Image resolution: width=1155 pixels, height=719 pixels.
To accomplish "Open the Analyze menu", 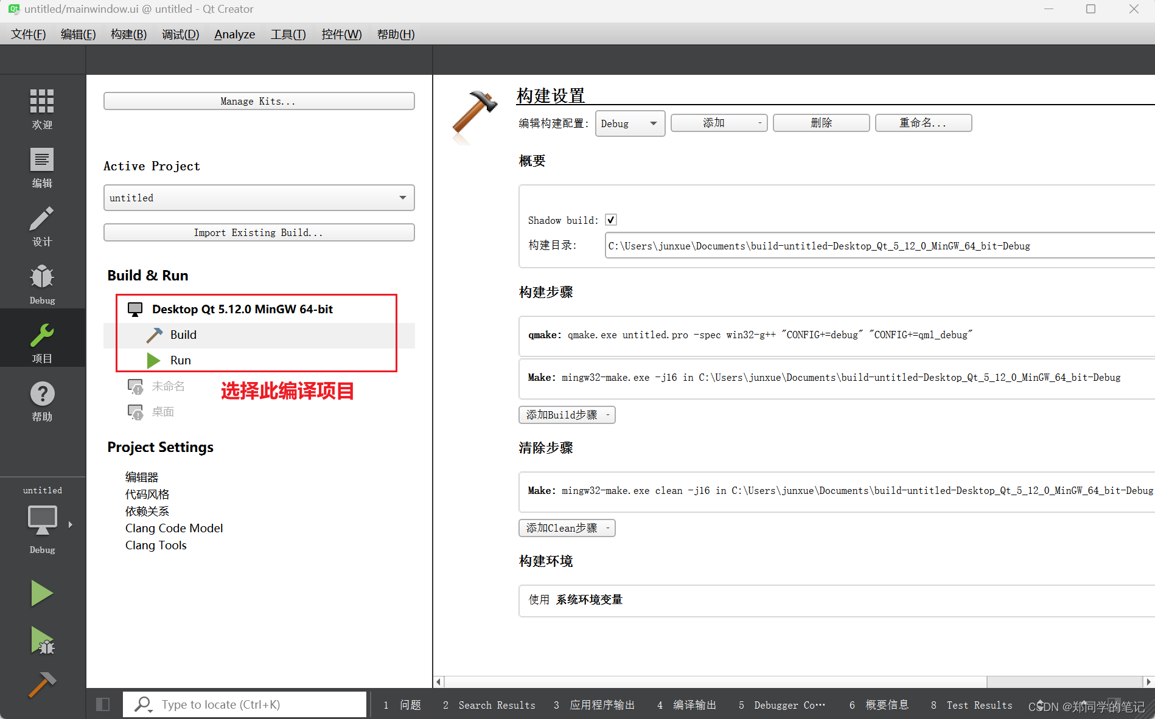I will click(234, 34).
